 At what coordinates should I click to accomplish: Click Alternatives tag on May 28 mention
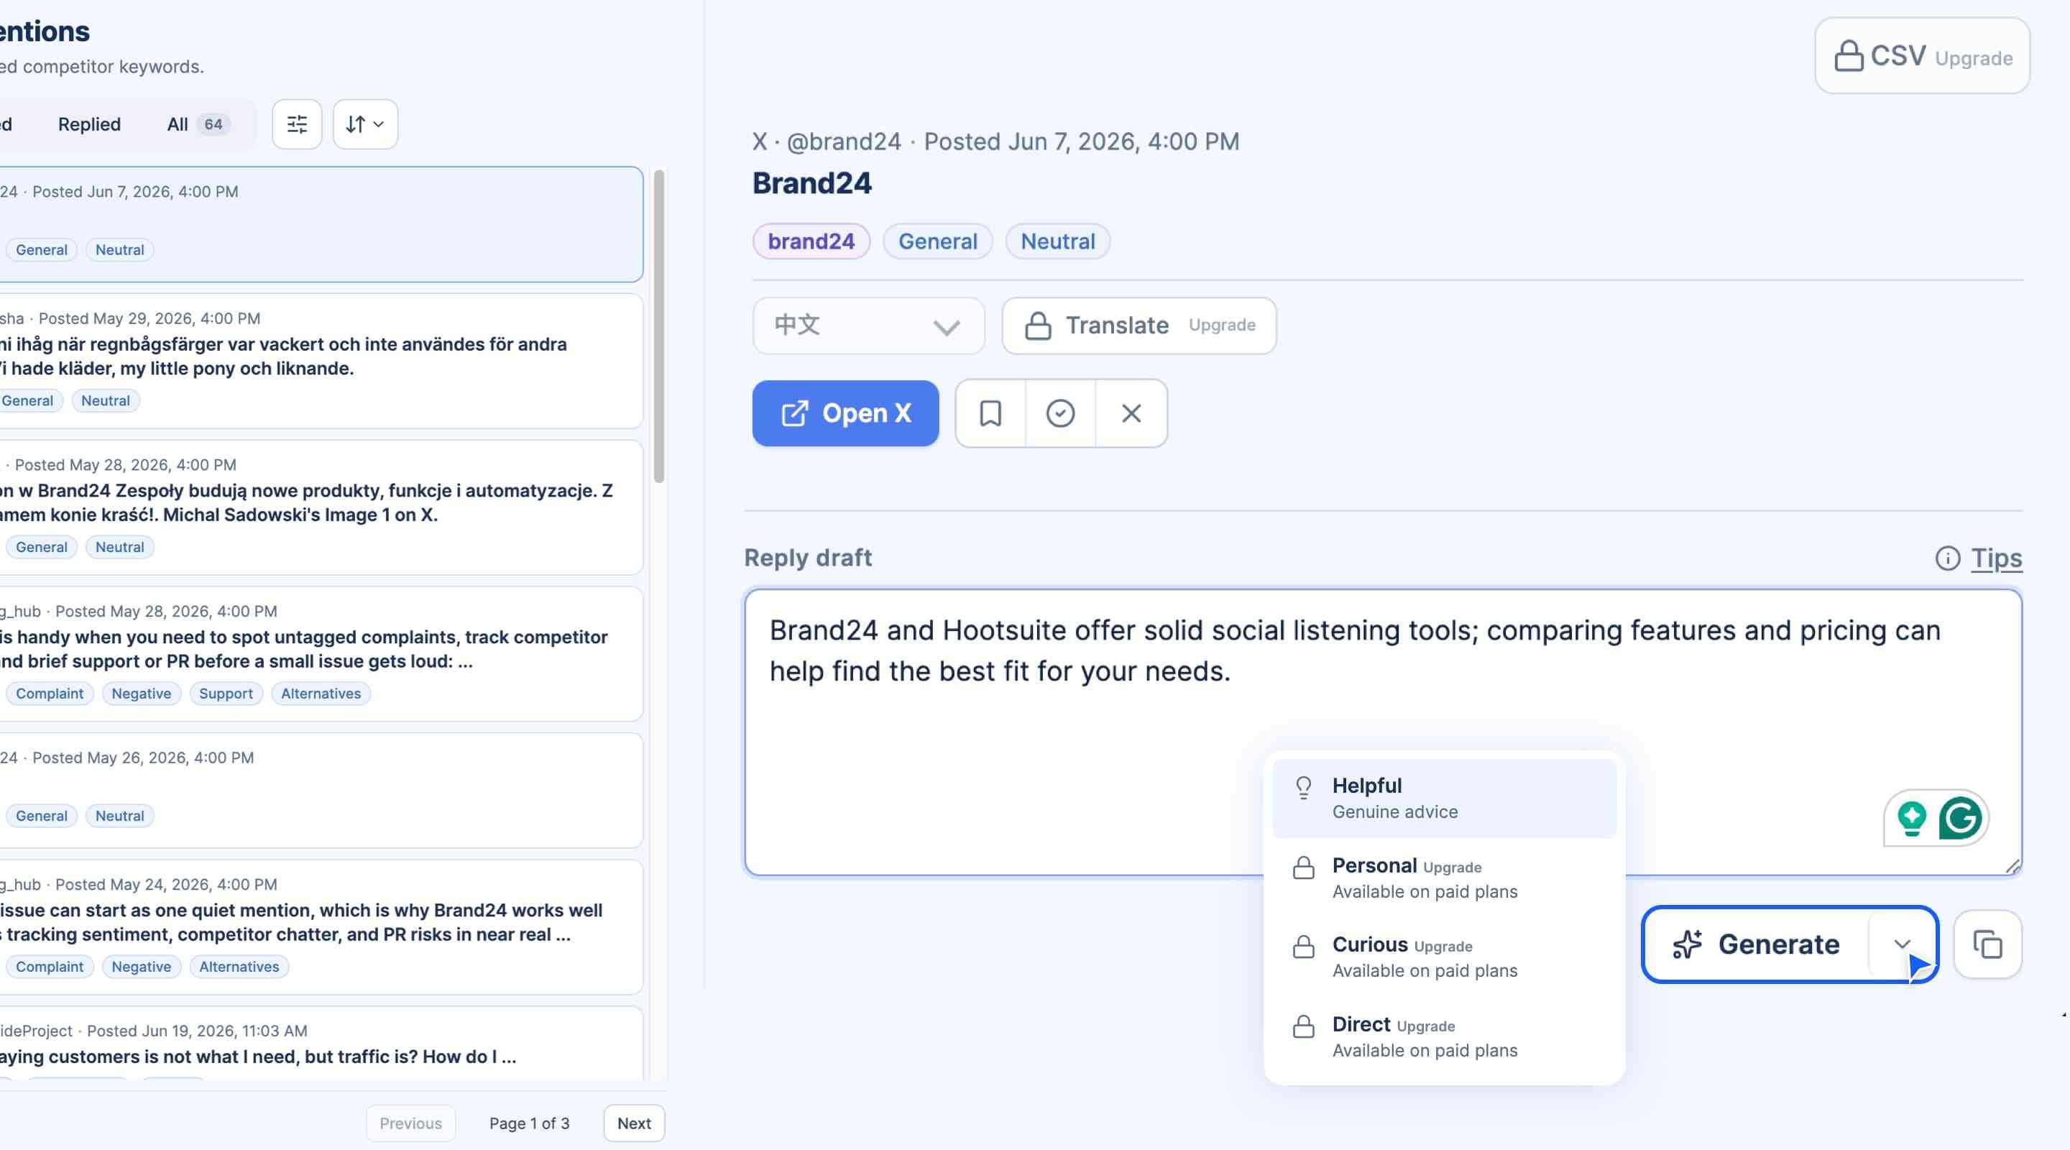click(x=321, y=694)
